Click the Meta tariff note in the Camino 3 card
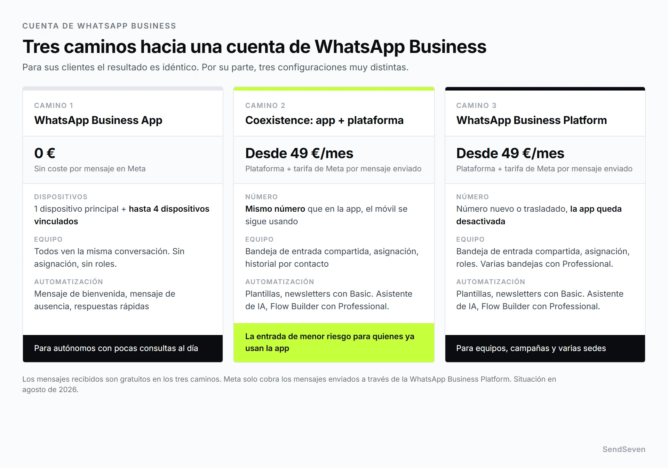This screenshot has height=468, width=668. 544,169
